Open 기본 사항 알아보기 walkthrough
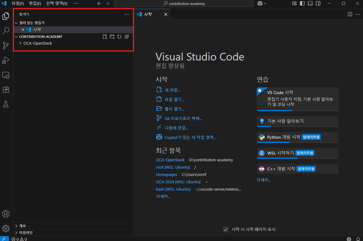 [x=297, y=122]
